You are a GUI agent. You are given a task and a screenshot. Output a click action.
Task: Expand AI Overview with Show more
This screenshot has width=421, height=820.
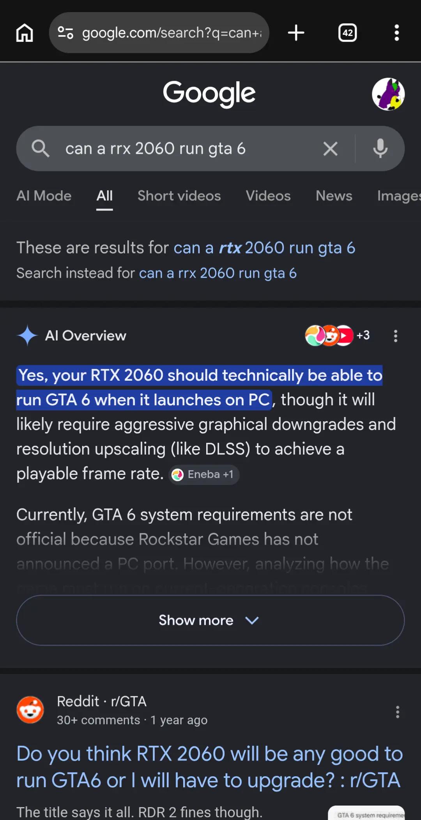click(210, 620)
